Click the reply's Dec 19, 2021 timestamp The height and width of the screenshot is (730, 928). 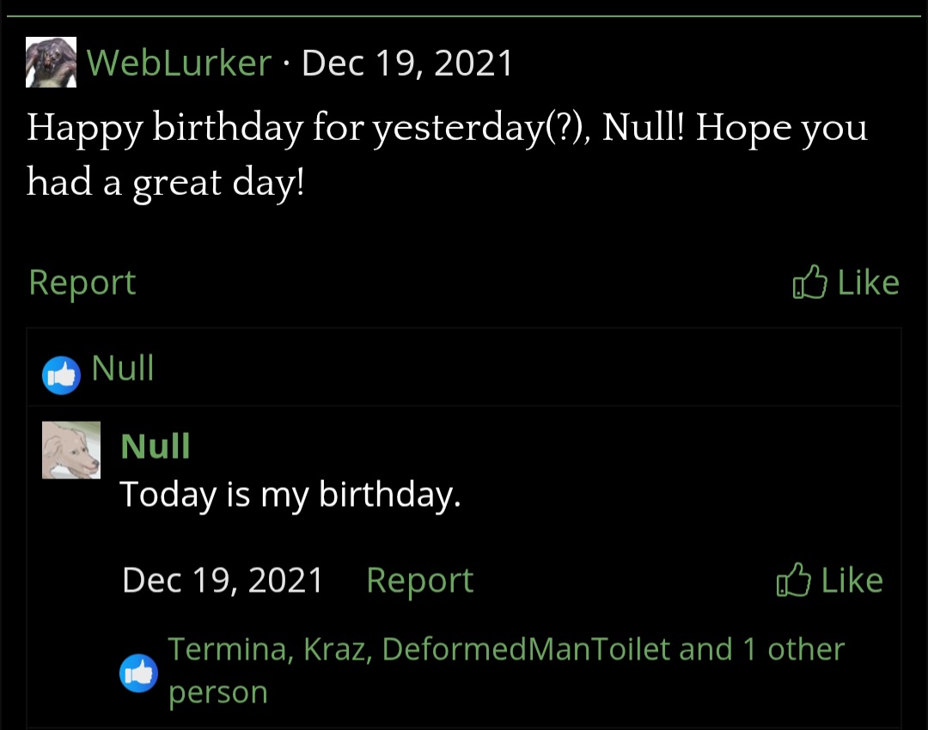[x=223, y=581]
